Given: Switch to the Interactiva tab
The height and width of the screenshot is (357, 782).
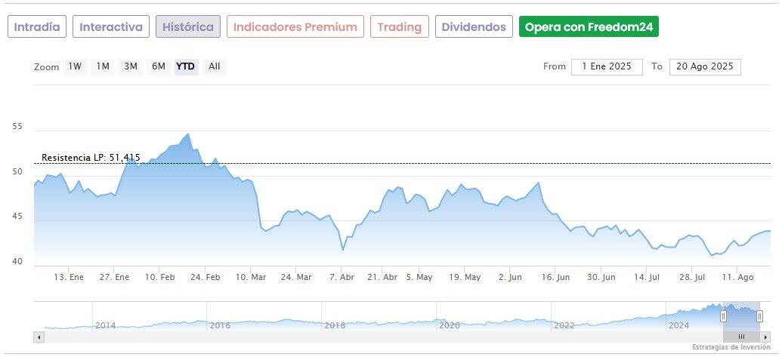Looking at the screenshot, I should 111,27.
